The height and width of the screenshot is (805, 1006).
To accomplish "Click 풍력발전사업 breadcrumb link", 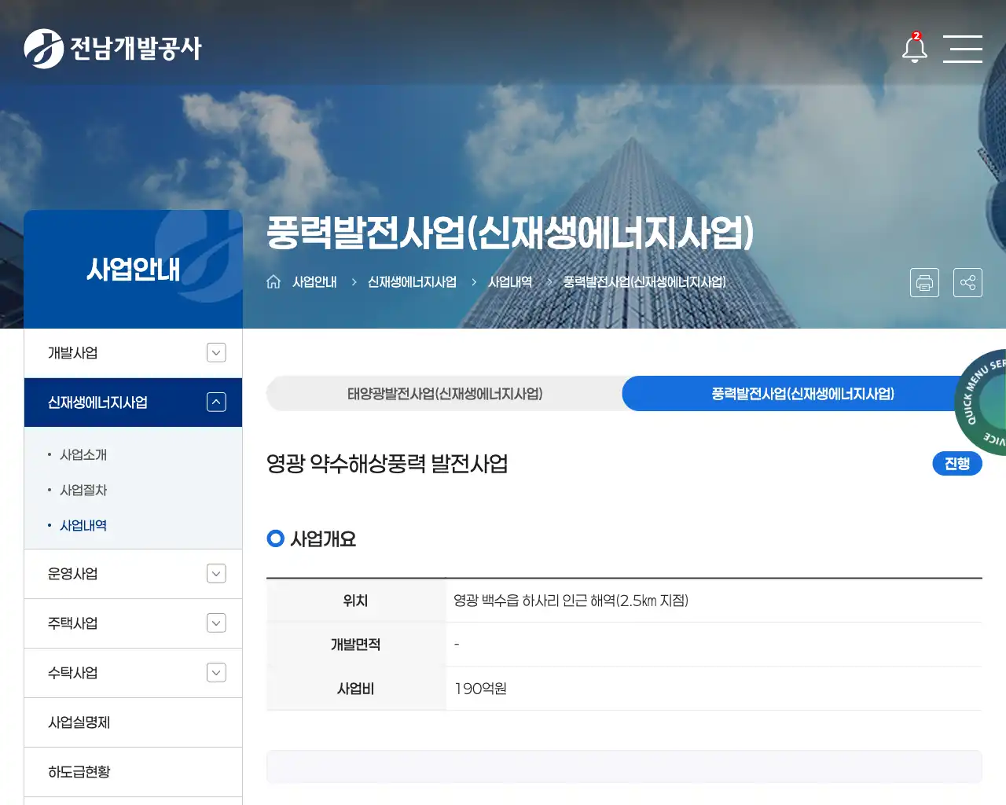I will tap(644, 281).
